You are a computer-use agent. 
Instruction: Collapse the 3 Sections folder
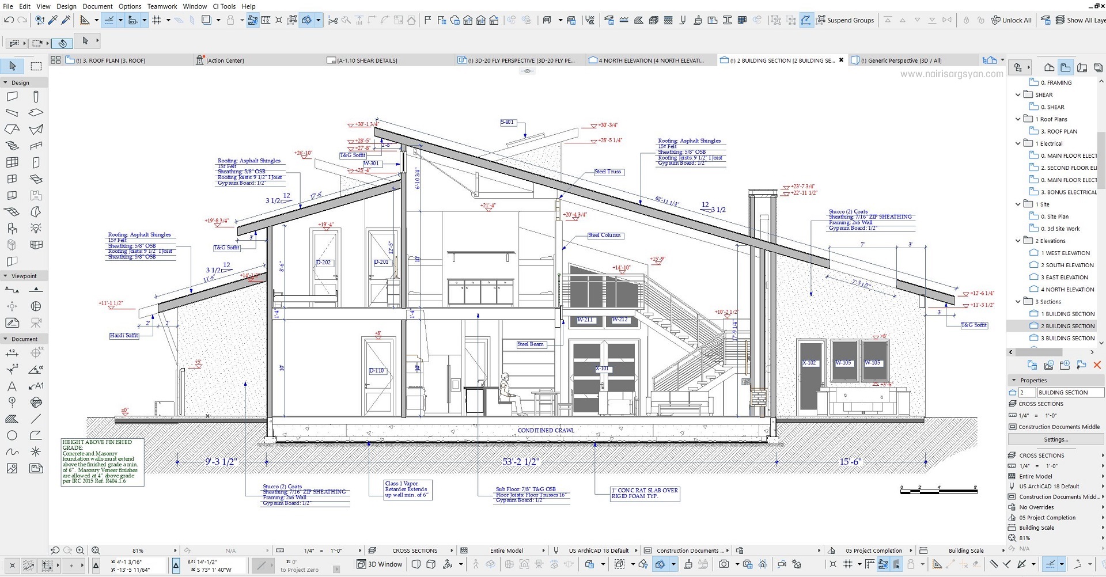pos(1018,301)
